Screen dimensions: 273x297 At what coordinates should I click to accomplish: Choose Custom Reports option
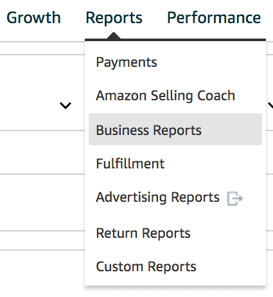pyautogui.click(x=146, y=267)
